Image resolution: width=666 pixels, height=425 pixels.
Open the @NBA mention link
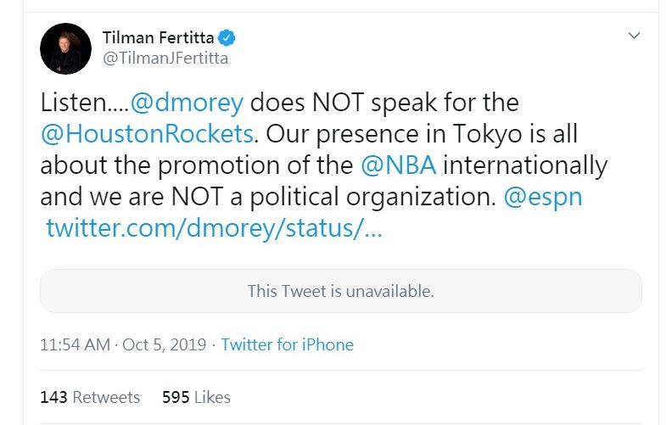tap(398, 165)
